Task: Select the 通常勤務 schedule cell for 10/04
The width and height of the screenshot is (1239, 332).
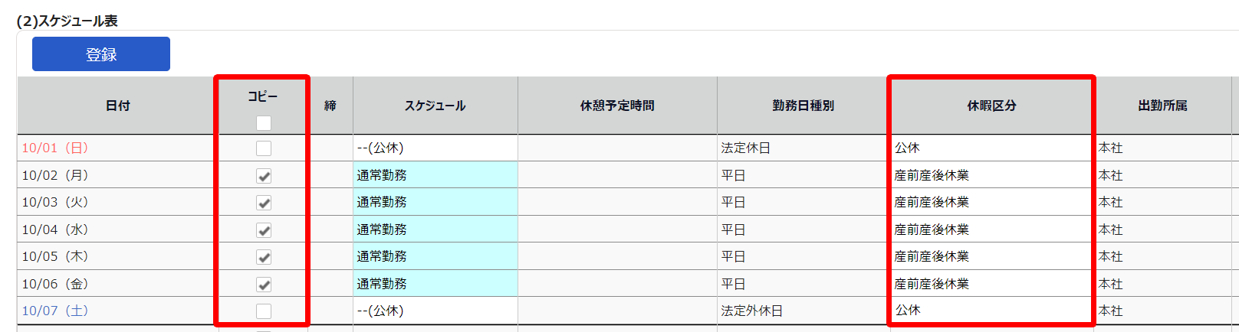Action: click(435, 229)
